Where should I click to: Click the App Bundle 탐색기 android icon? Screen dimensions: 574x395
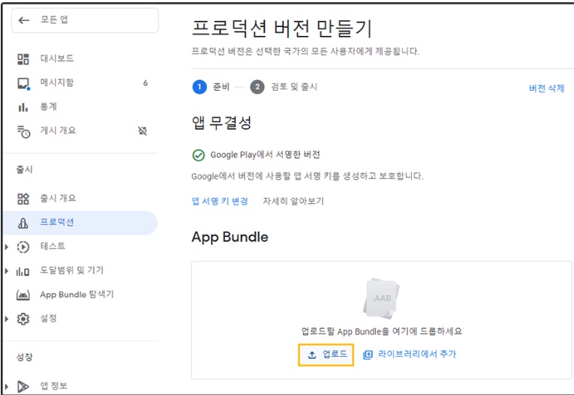(23, 295)
